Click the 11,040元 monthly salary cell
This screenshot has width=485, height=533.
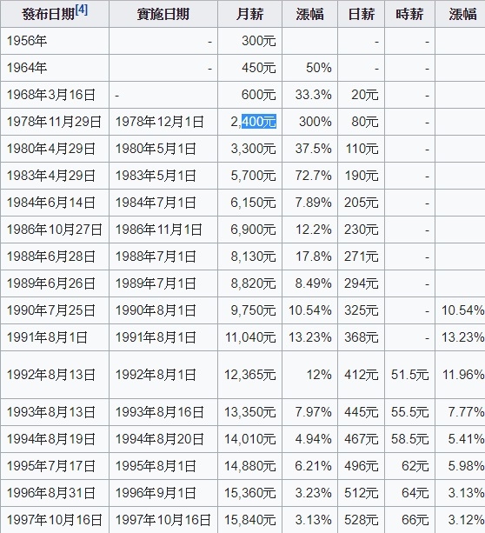pyautogui.click(x=249, y=337)
